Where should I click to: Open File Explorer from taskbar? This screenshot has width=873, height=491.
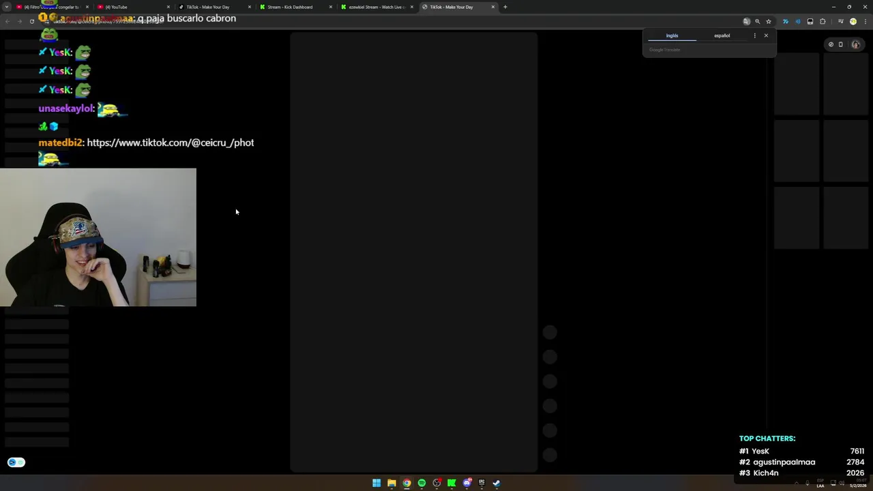click(x=391, y=483)
